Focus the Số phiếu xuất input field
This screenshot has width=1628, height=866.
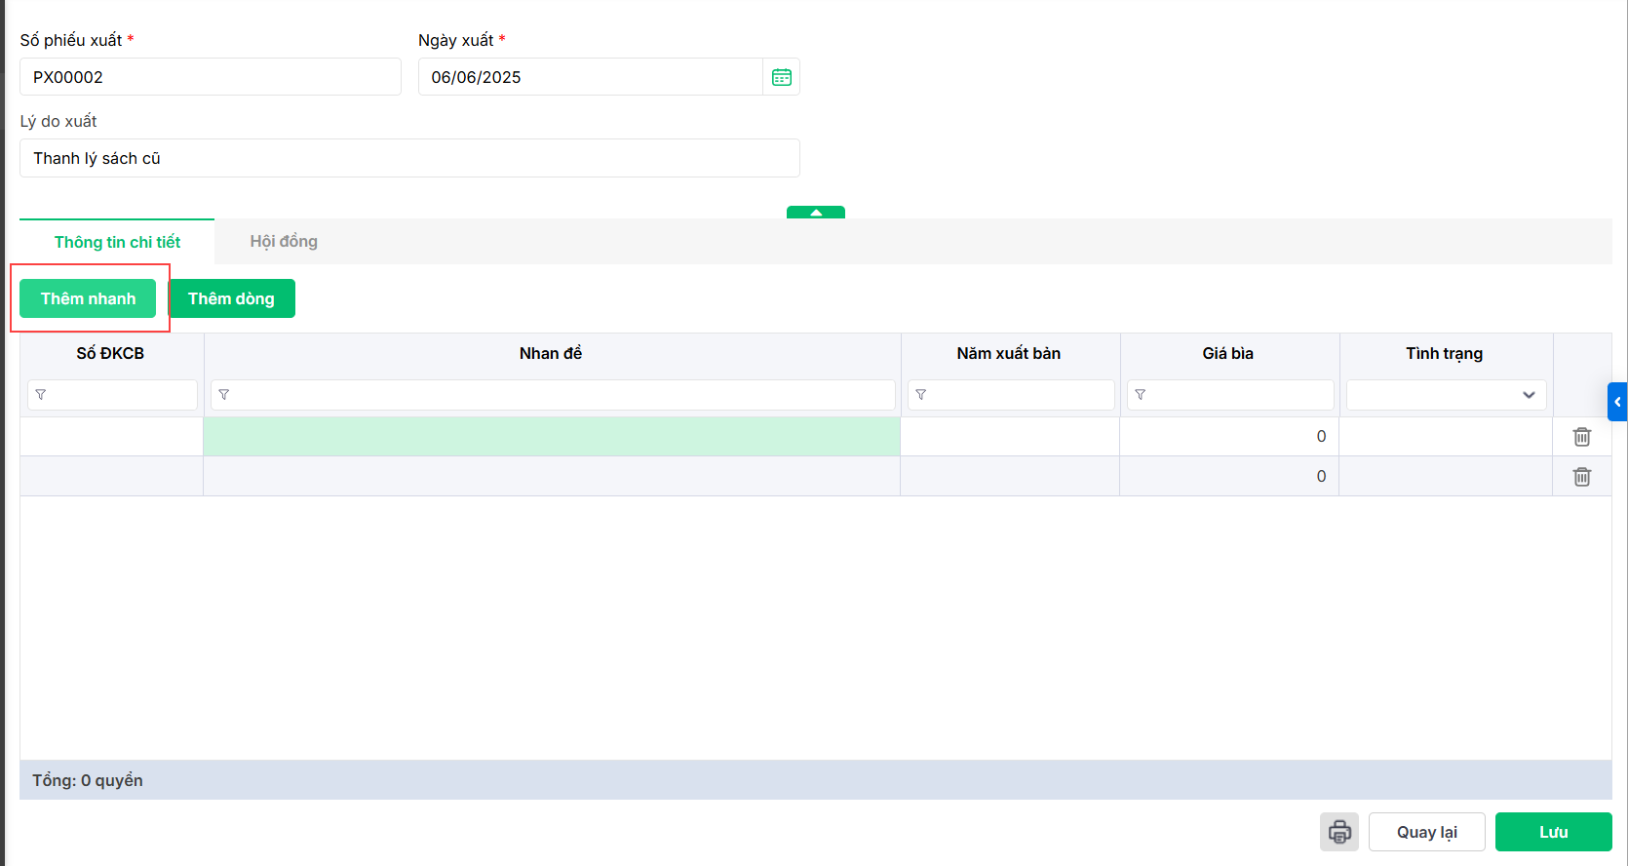pyautogui.click(x=211, y=77)
